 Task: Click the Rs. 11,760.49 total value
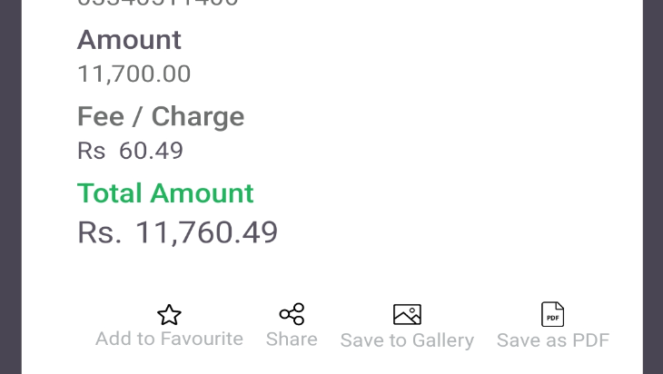pyautogui.click(x=178, y=232)
